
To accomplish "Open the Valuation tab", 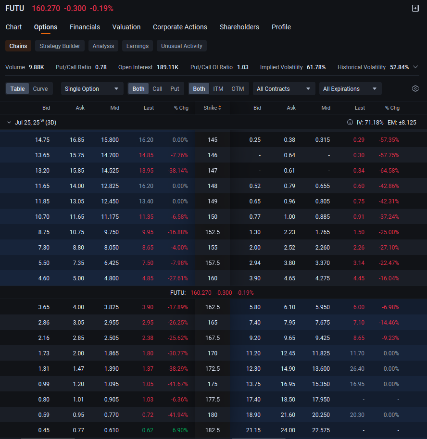I will click(x=126, y=27).
